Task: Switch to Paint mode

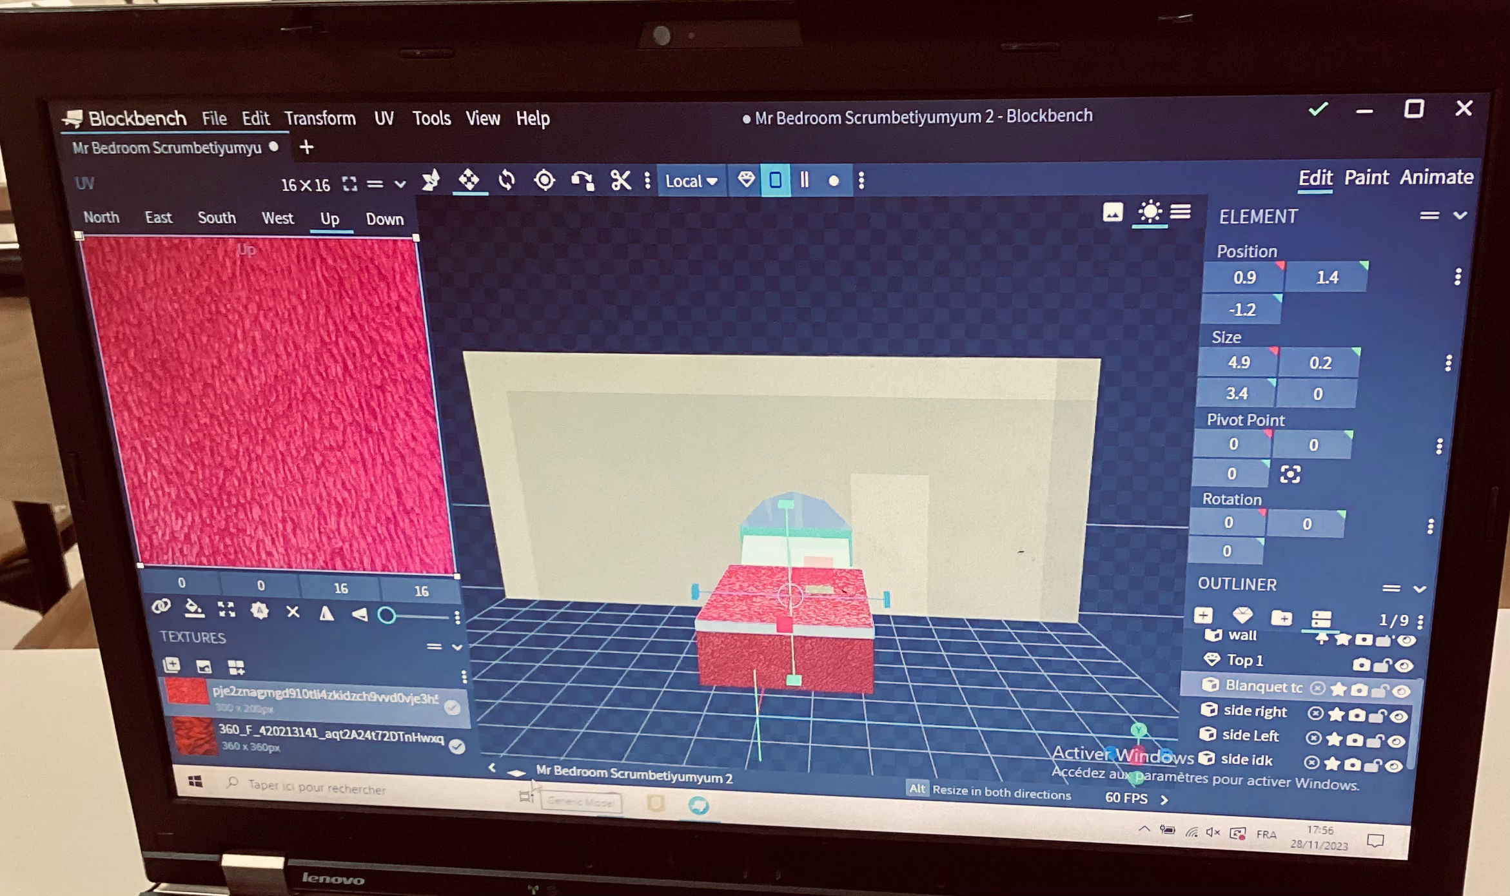Action: click(1366, 177)
